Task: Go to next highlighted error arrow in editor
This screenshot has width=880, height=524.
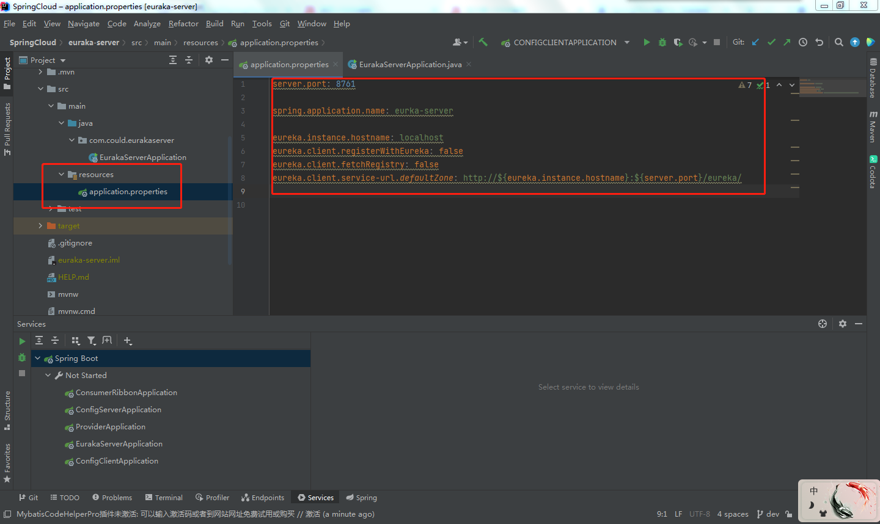Action: [x=792, y=85]
